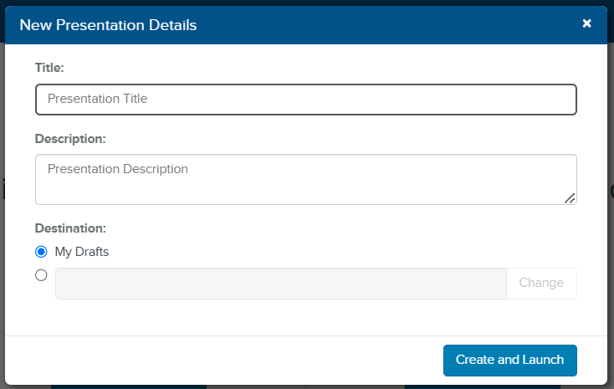
Task: Click the Destination: section label
Action: (70, 228)
